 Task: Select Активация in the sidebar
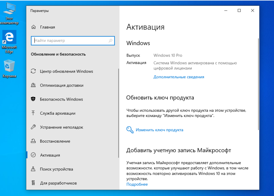[50, 155]
